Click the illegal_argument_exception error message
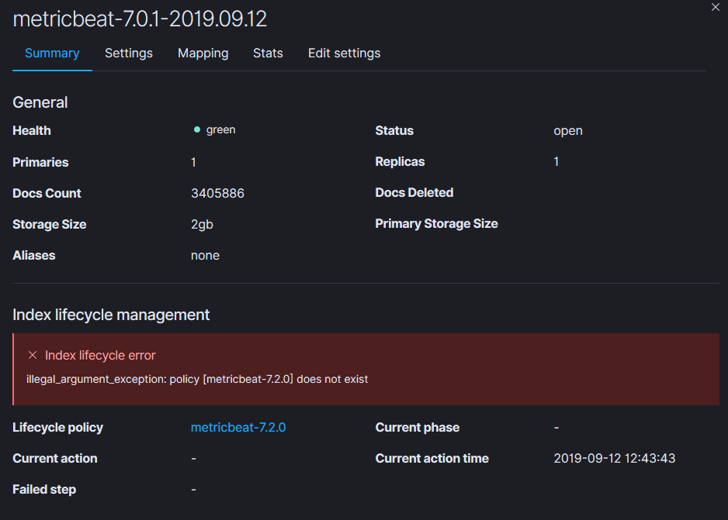This screenshot has height=520, width=728. (x=197, y=379)
